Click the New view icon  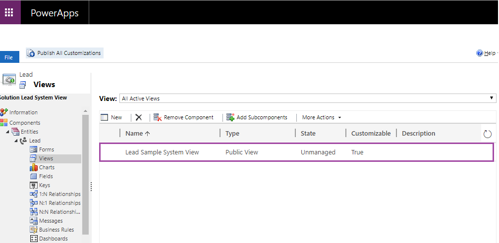[x=105, y=117]
